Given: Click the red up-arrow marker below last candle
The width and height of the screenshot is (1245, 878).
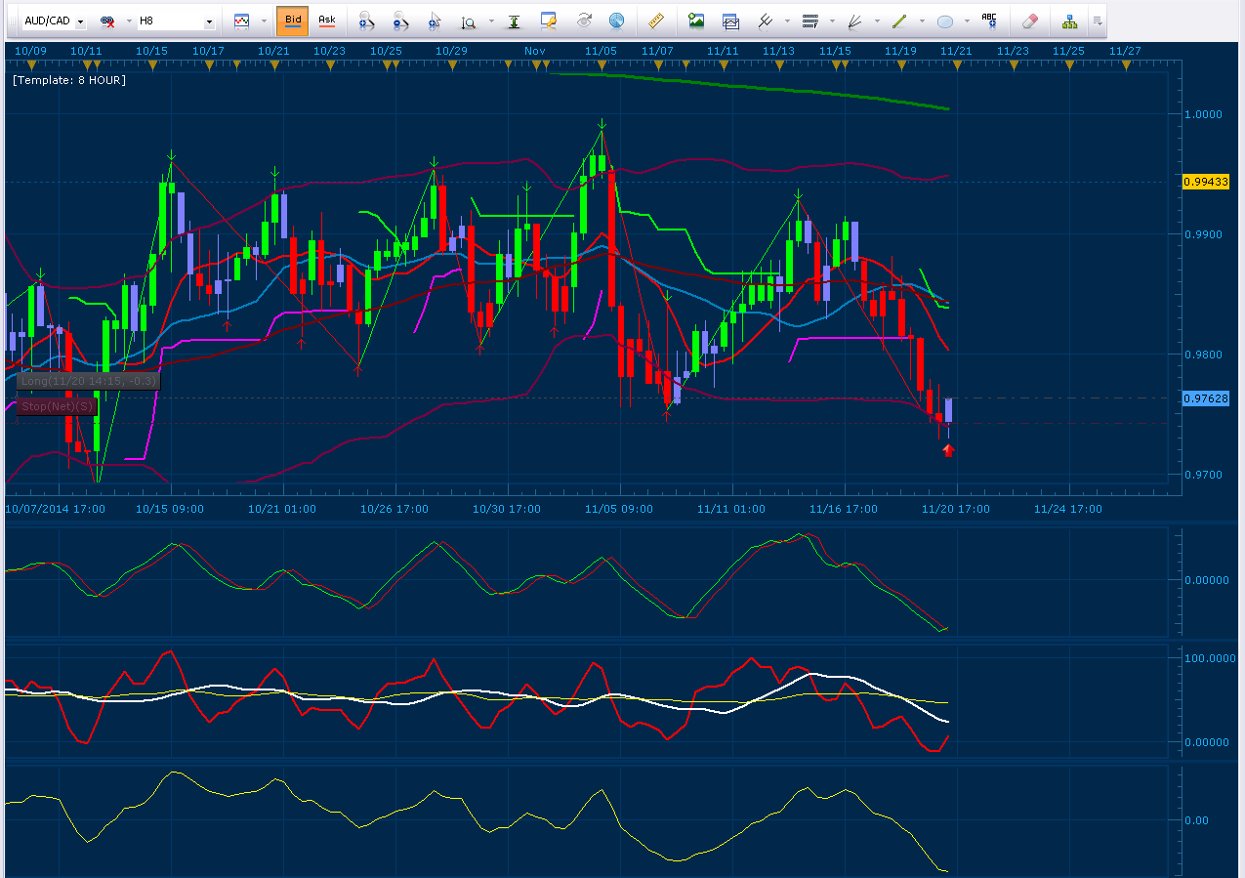Looking at the screenshot, I should click(x=947, y=449).
